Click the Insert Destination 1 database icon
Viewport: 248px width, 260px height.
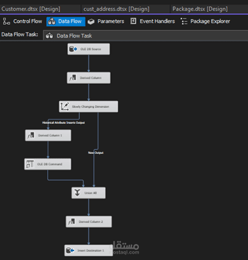coord(70,250)
